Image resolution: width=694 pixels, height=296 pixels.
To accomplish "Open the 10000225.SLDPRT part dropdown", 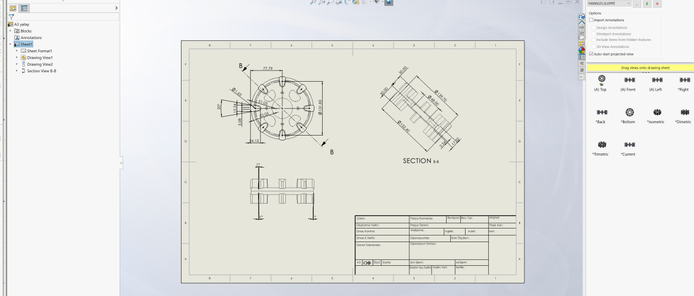I will 629,4.
